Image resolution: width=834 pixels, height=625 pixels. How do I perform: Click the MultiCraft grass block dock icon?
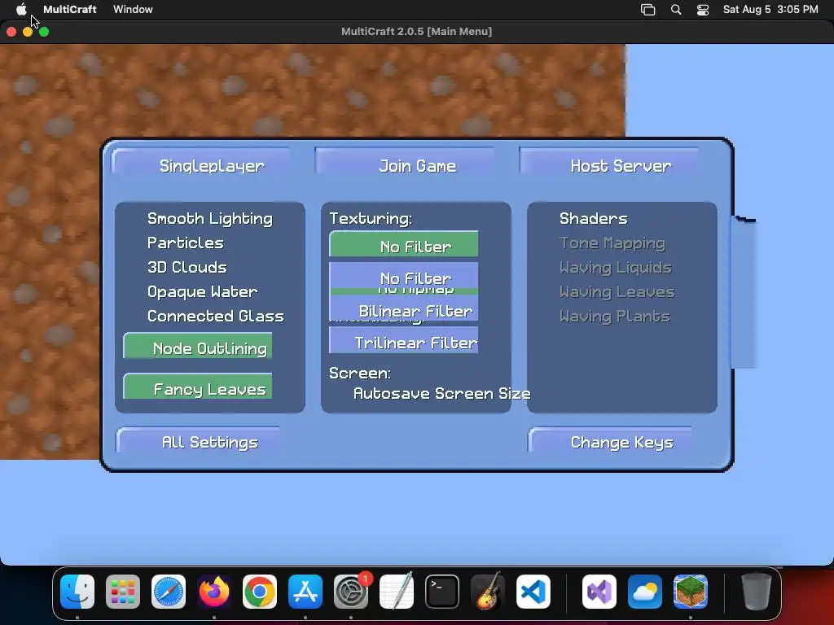click(x=691, y=592)
